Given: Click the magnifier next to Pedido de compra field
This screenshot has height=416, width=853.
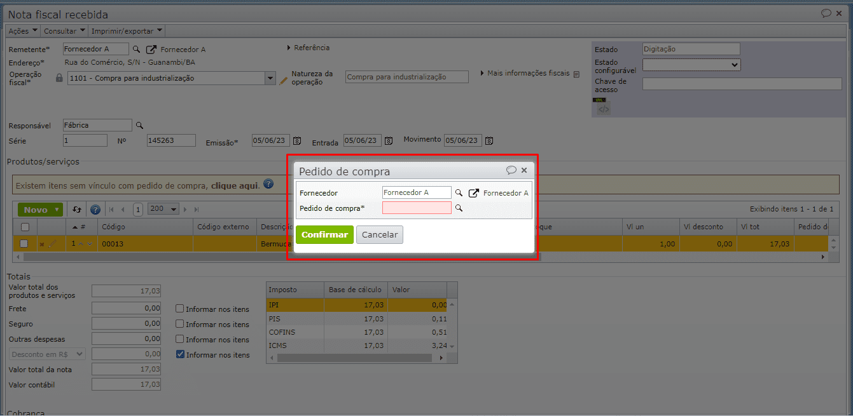Looking at the screenshot, I should pyautogui.click(x=459, y=208).
